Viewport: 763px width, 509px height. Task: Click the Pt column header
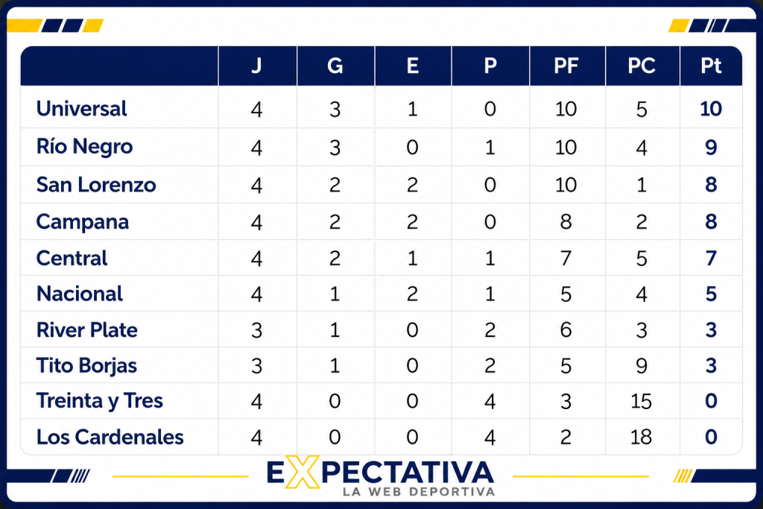click(x=710, y=66)
